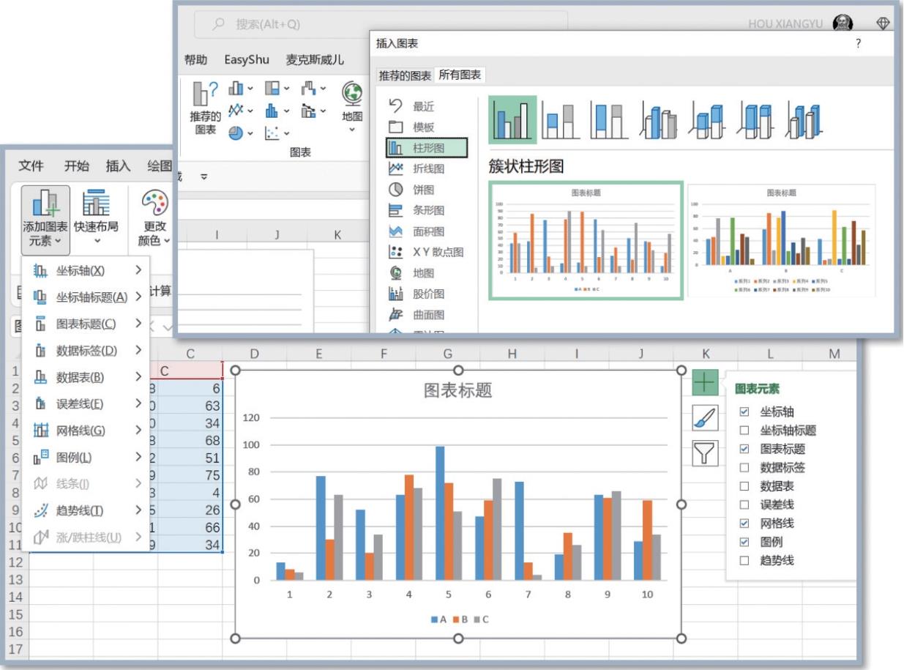
Task: Enable the 数据标签 checkbox
Action: point(744,468)
